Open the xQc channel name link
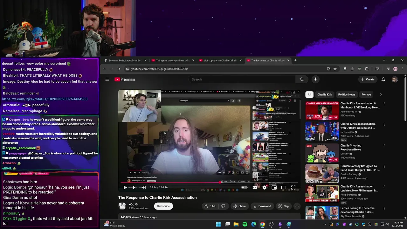 point(131,205)
